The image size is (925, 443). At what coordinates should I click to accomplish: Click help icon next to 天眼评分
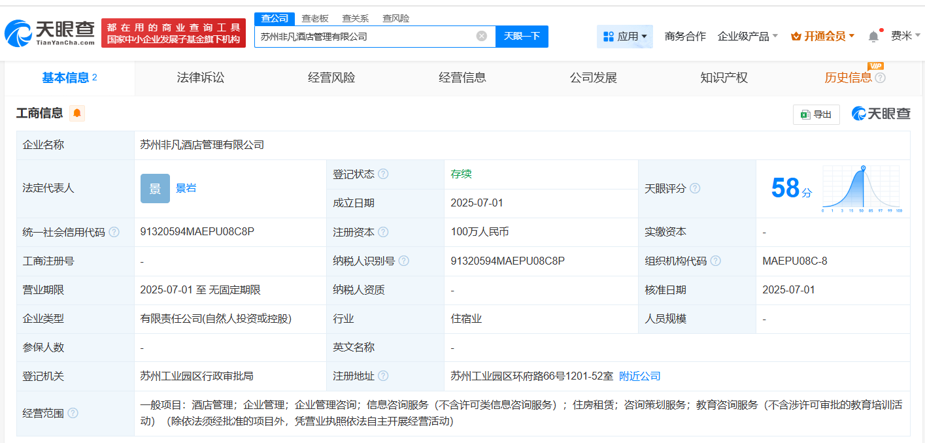[695, 189]
